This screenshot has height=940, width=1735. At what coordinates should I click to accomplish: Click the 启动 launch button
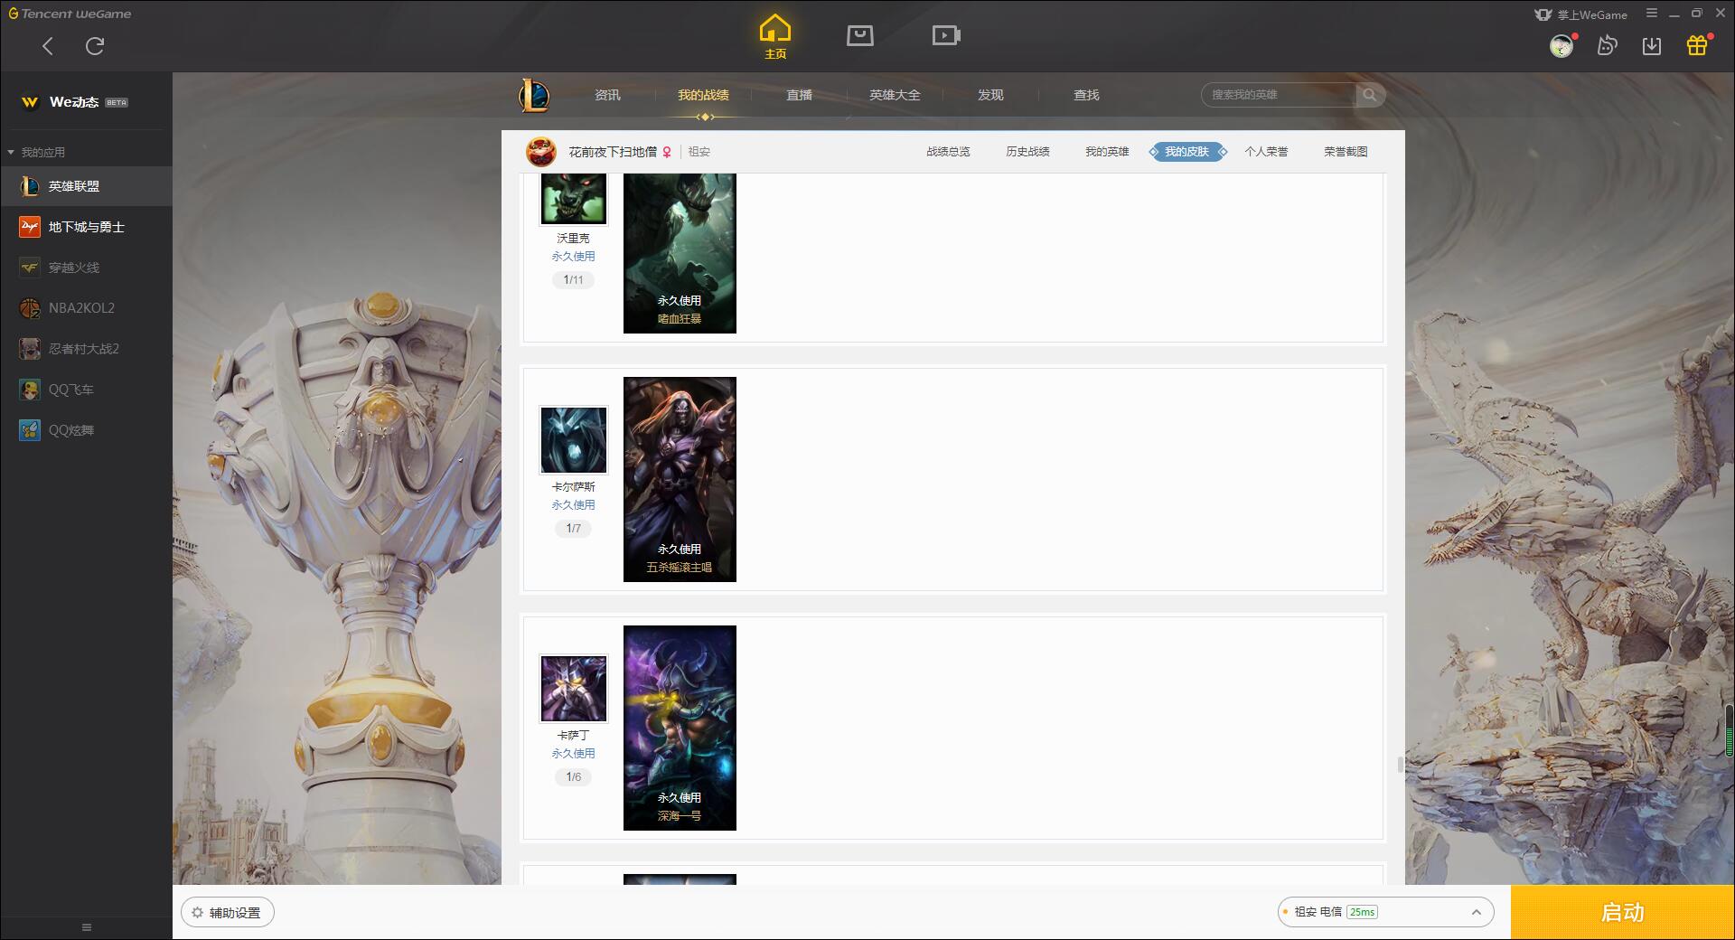pos(1623,912)
